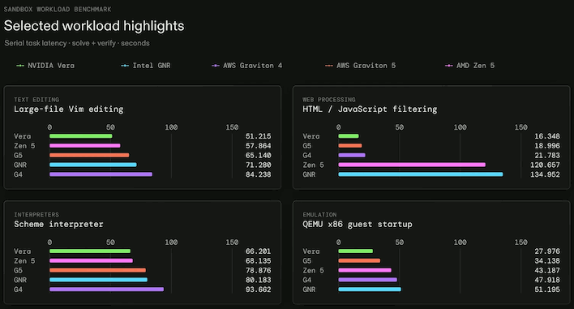
Task: Click the 18.996 latency value
Action: tap(547, 146)
